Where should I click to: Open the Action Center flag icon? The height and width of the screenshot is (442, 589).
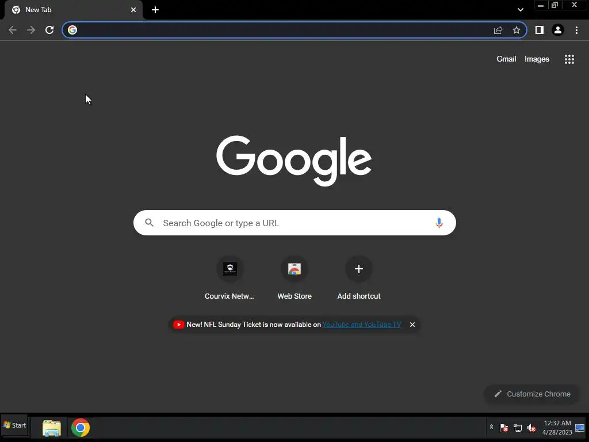pos(504,428)
